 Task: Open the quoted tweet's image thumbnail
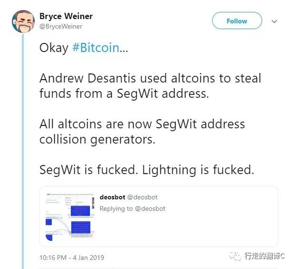point(70,217)
